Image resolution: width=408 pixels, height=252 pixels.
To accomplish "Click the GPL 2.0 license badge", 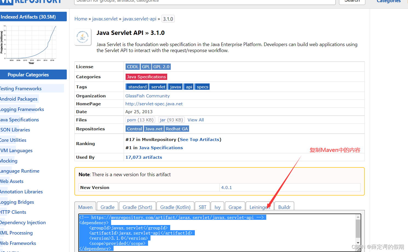I will coord(161,67).
